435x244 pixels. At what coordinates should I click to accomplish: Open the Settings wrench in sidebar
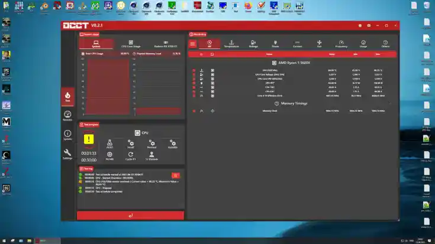tap(67, 154)
